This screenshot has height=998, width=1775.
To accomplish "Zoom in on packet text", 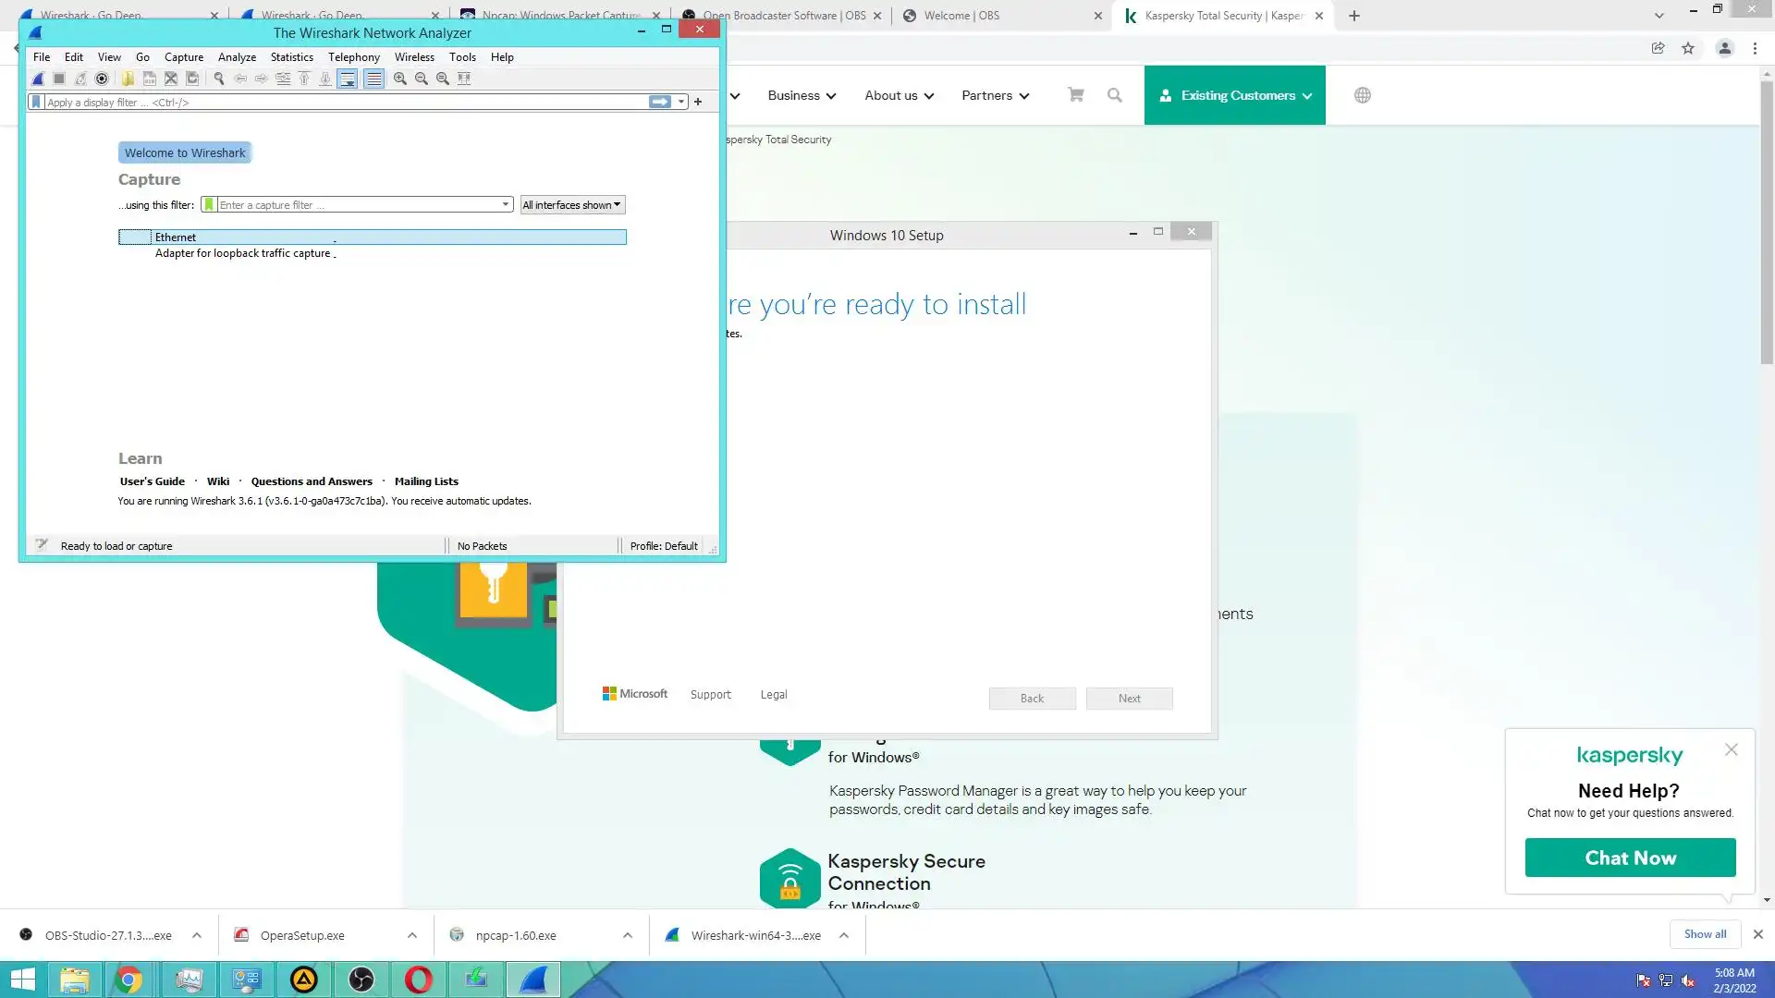I will (x=400, y=79).
